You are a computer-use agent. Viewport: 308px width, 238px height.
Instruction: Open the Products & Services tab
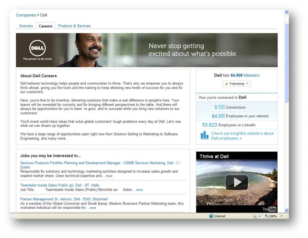pos(74,26)
